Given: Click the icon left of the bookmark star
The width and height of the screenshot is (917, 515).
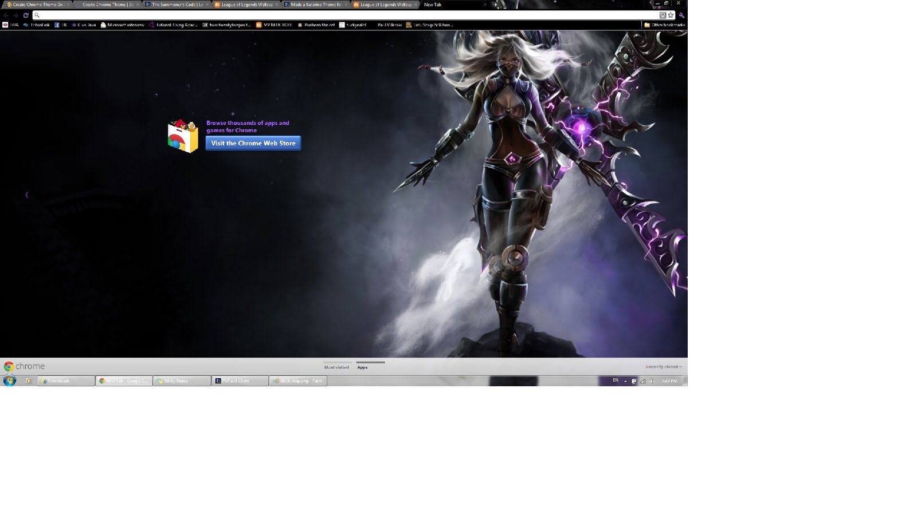Looking at the screenshot, I should 663,15.
